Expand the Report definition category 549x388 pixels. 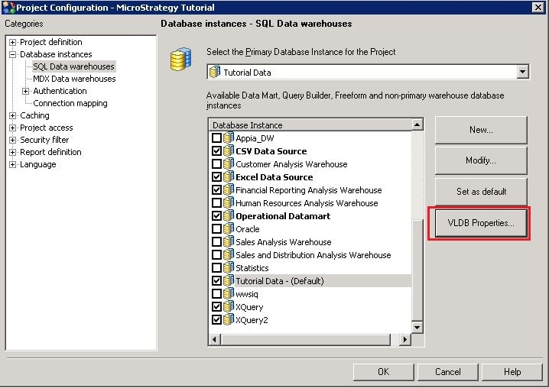point(12,153)
